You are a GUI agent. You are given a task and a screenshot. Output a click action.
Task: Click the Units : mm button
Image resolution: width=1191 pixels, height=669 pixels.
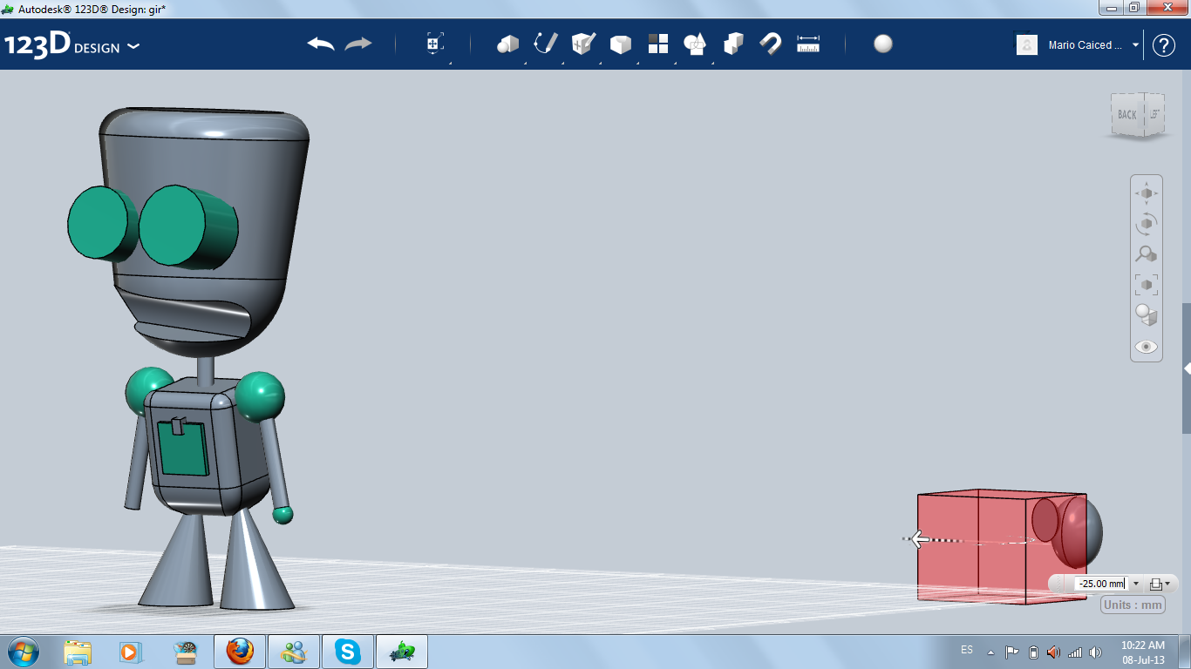1133,605
